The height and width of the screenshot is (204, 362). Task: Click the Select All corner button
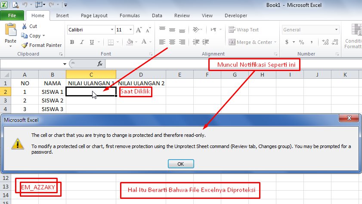click(5, 74)
